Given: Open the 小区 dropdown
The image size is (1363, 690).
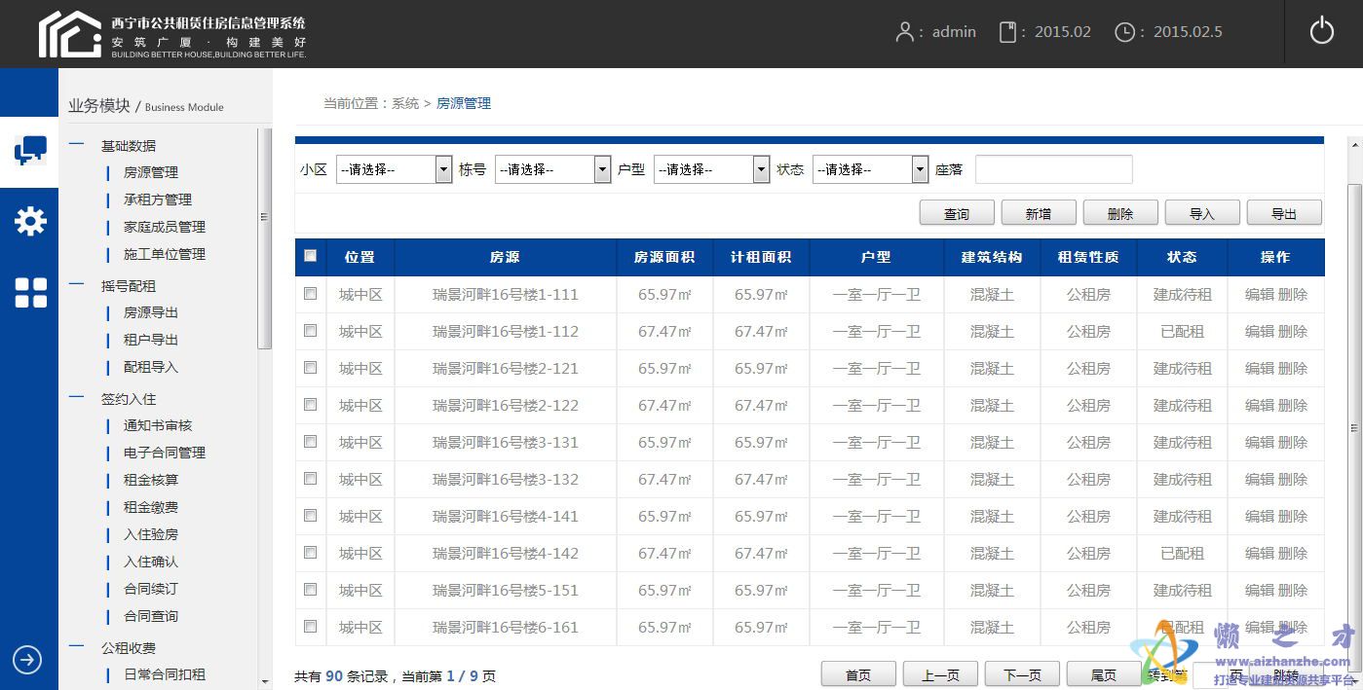Looking at the screenshot, I should click(394, 169).
